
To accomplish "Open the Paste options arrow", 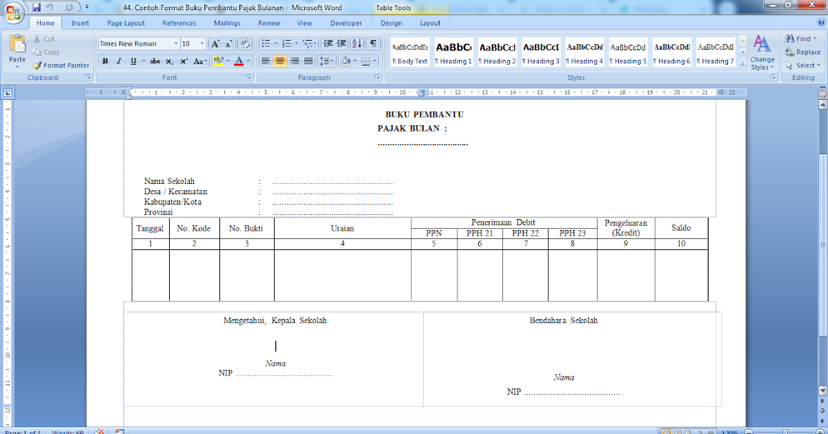I will point(17,67).
